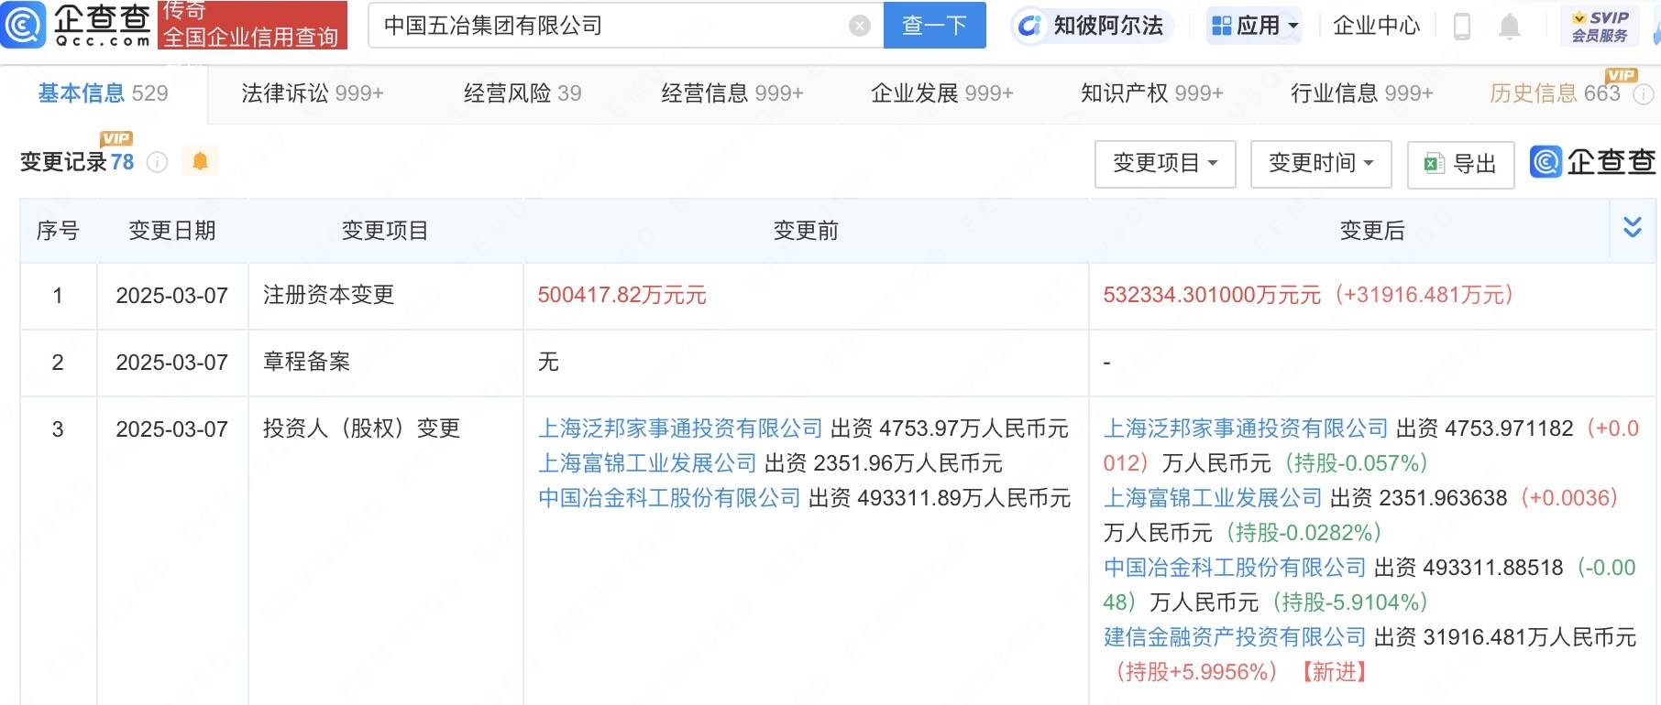Screen dimensions: 1661x705
Task: Click the 查一下 search button
Action: point(934,25)
